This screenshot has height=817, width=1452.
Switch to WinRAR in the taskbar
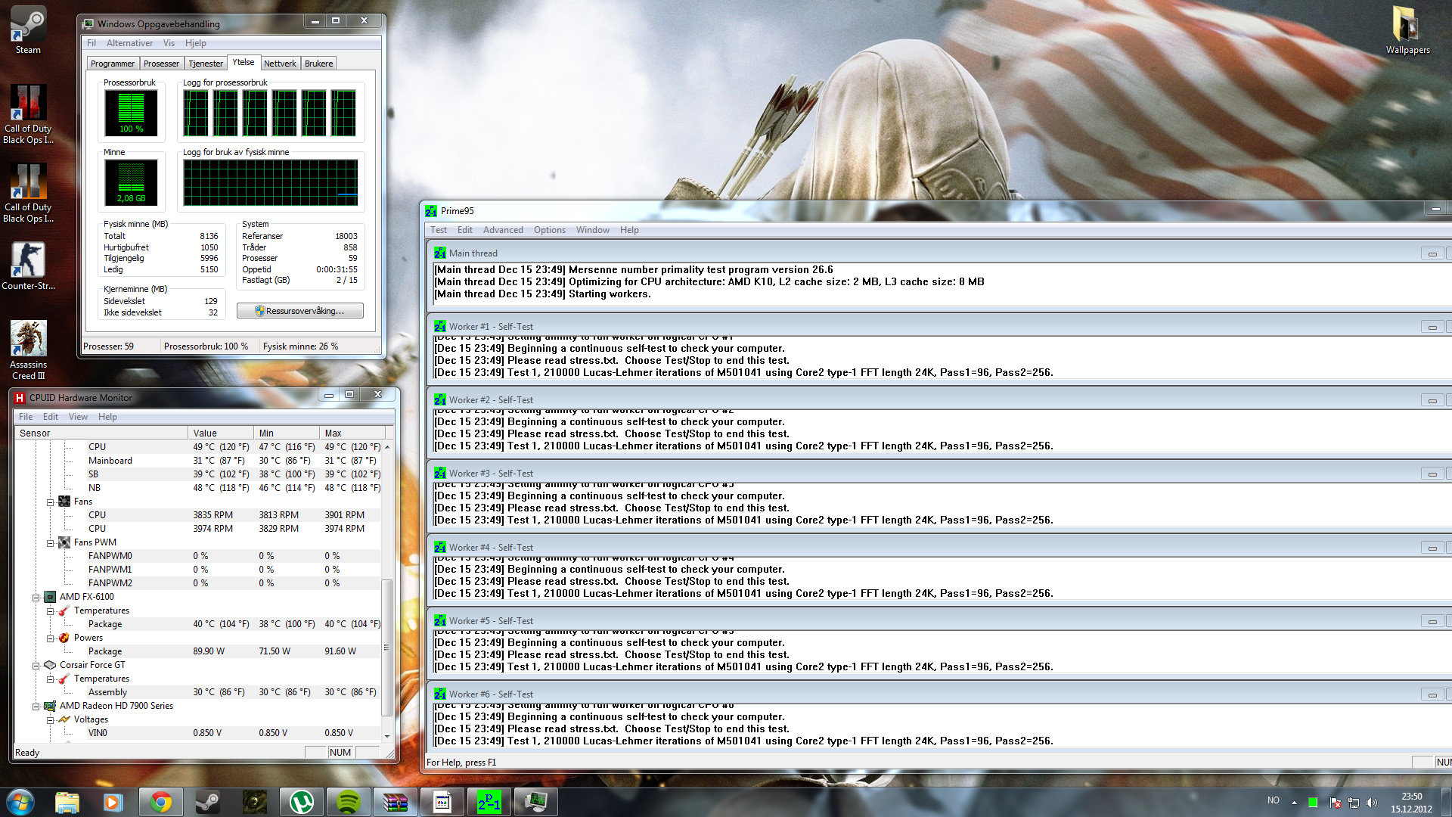[396, 802]
